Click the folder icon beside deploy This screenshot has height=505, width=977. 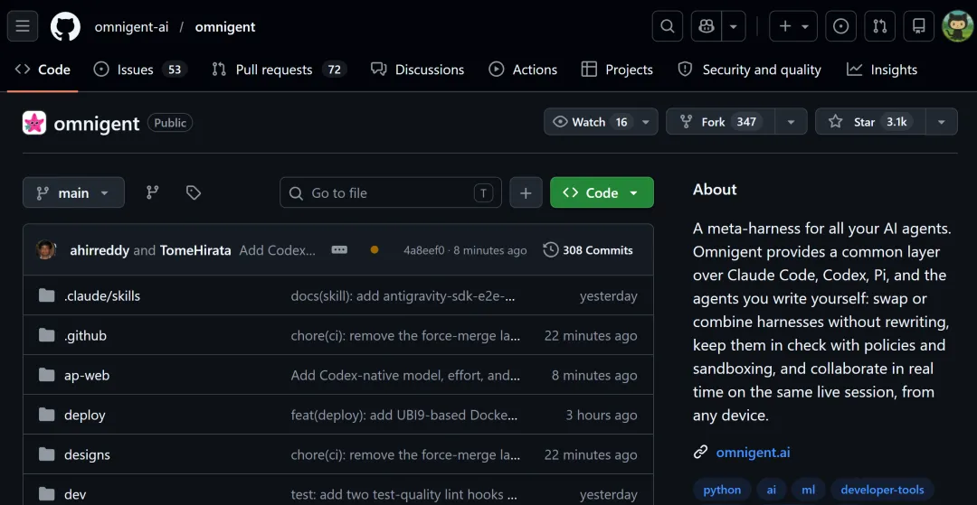click(47, 416)
